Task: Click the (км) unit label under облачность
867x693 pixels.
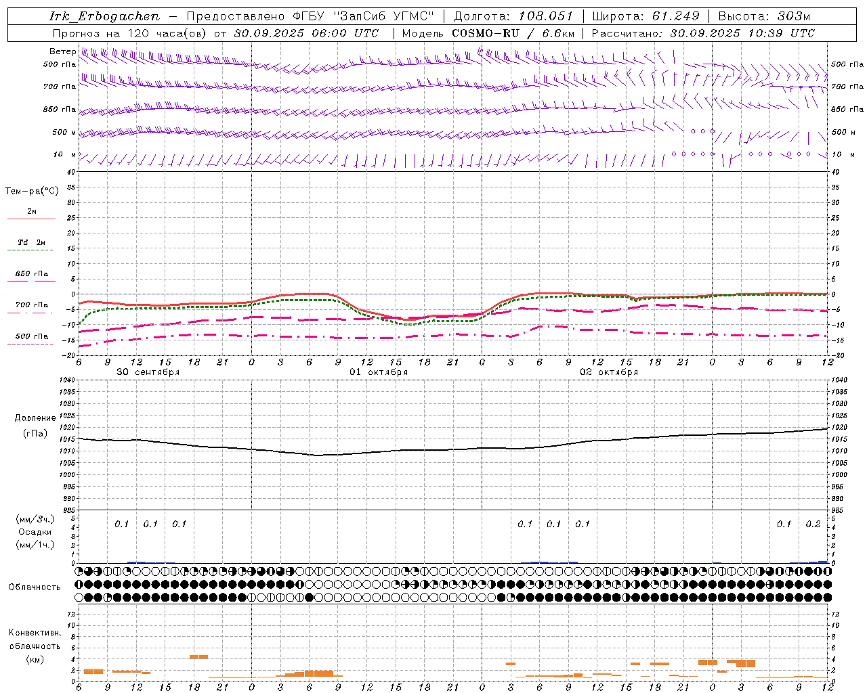Action: tap(35, 659)
